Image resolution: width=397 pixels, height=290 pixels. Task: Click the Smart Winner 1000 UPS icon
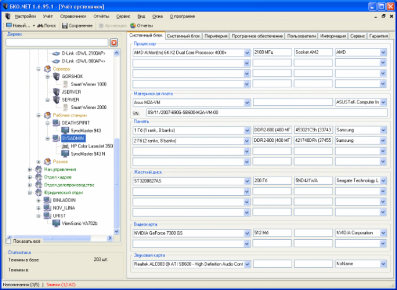click(65, 84)
